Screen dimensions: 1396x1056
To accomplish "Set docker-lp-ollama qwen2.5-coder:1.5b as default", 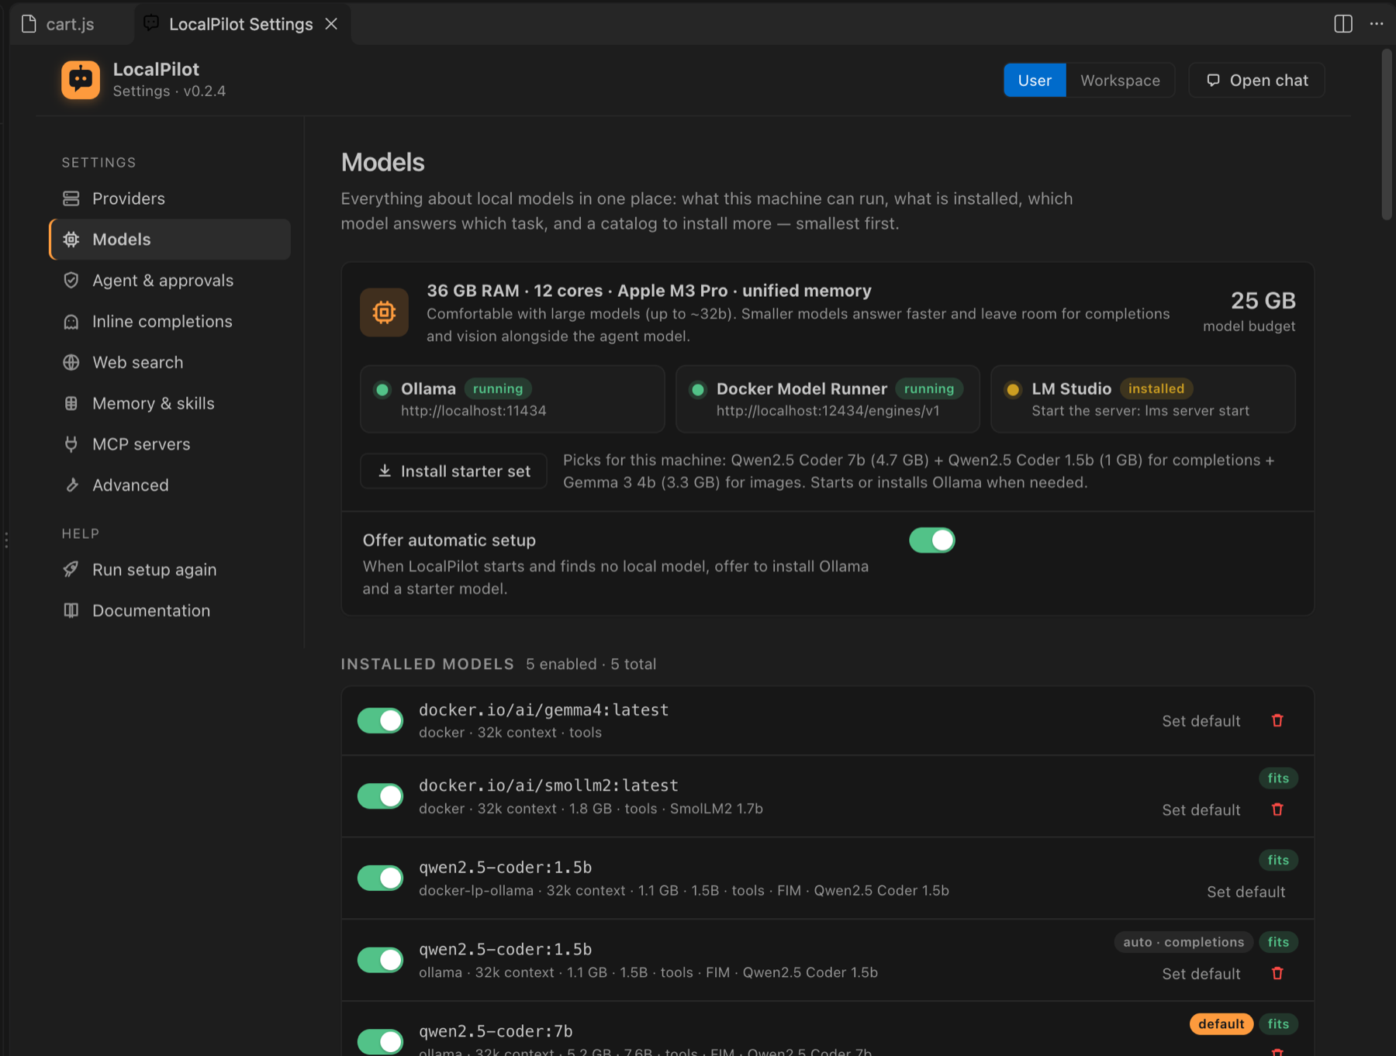I will [1246, 892].
